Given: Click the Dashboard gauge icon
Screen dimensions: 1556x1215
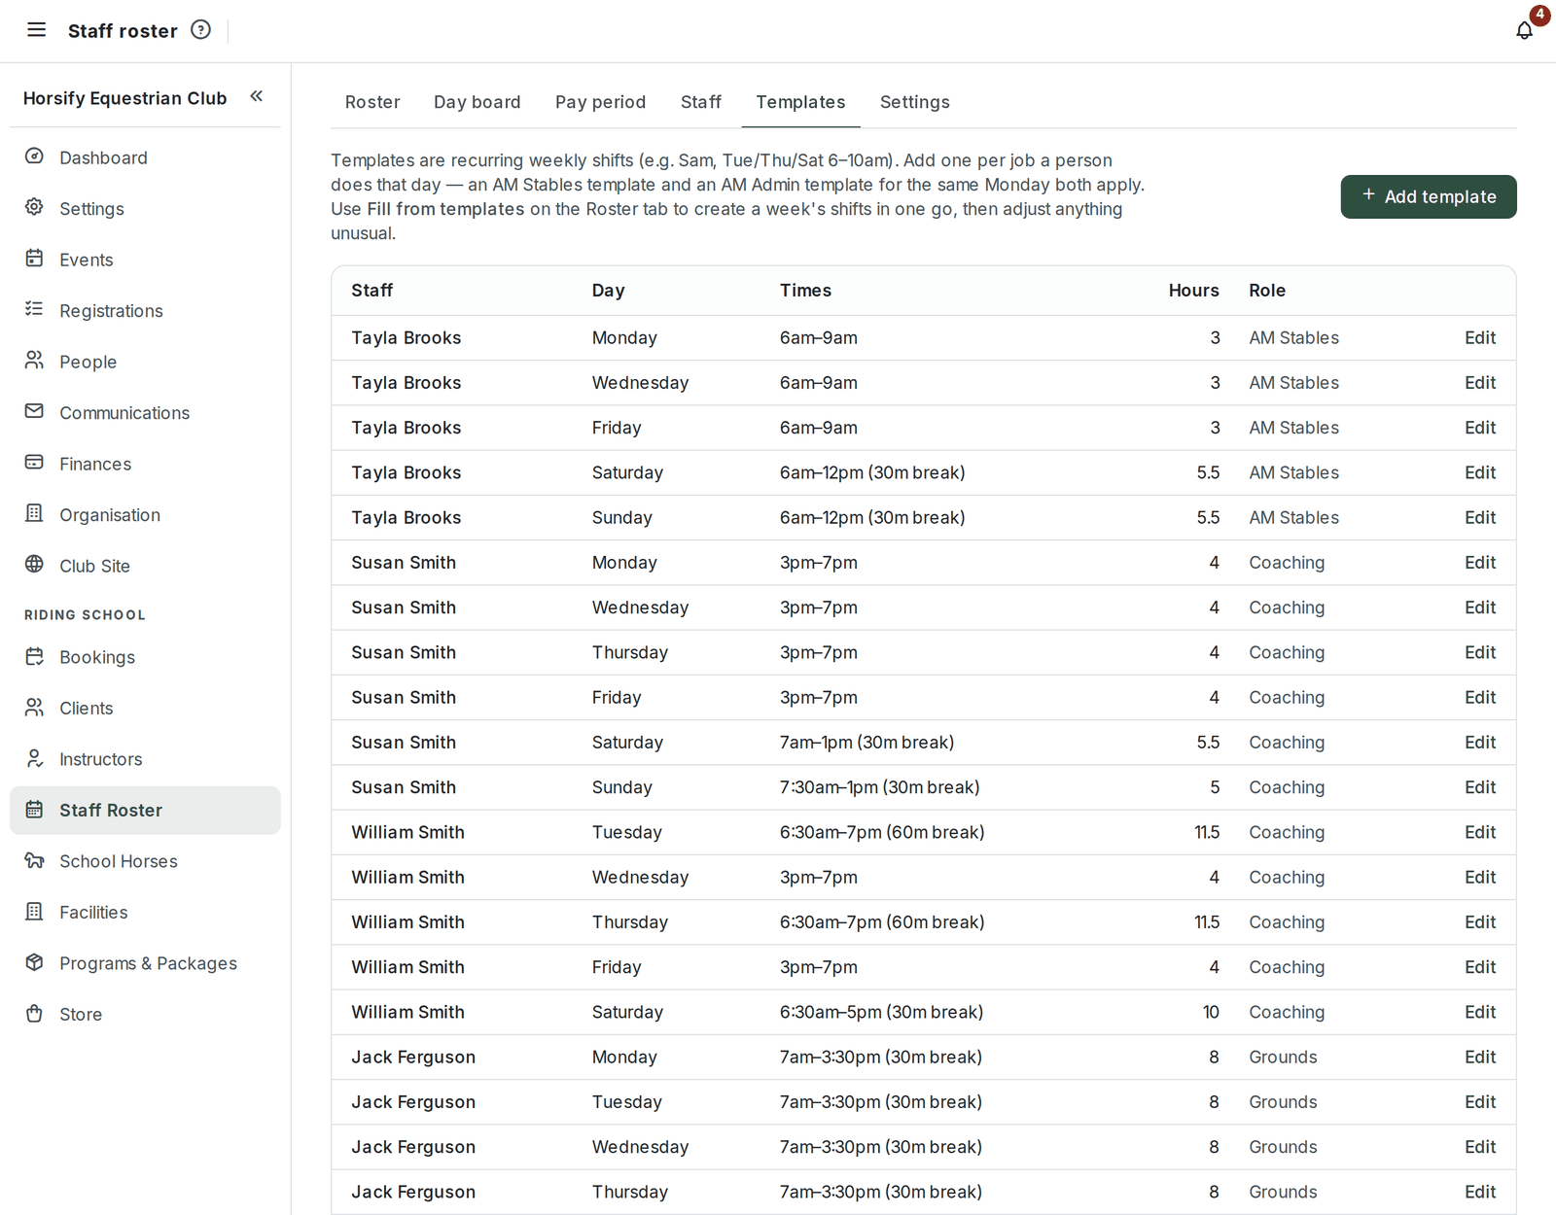Looking at the screenshot, I should click(34, 156).
